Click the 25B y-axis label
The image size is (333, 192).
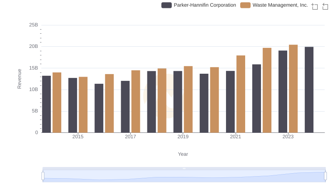pos(34,25)
